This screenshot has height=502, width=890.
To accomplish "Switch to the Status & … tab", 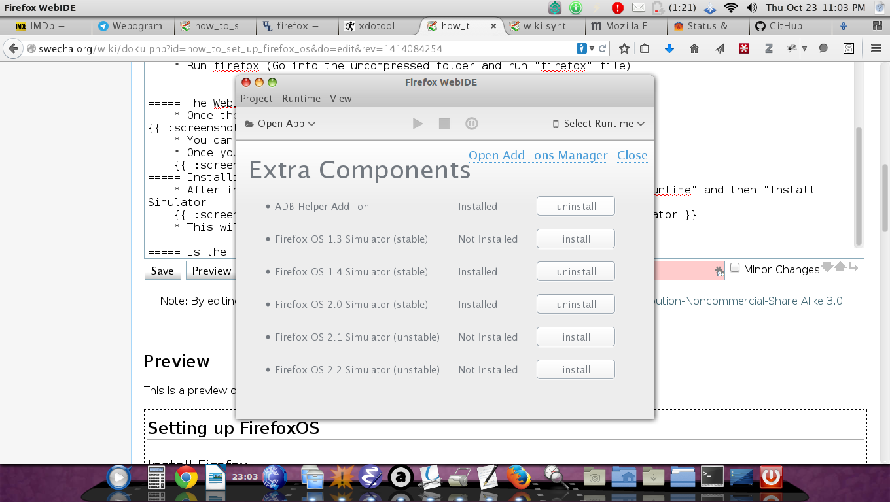I will pos(708,26).
